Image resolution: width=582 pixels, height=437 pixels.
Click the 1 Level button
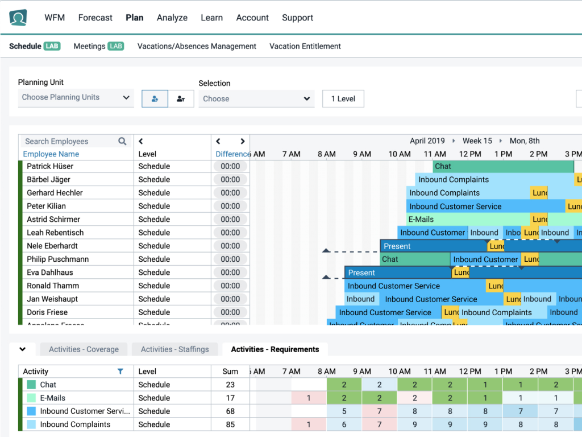[x=343, y=98]
